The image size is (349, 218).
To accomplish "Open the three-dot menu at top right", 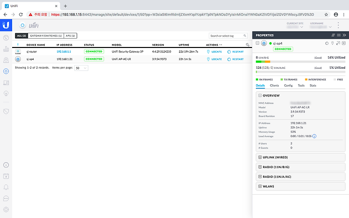I will tap(338, 25).
